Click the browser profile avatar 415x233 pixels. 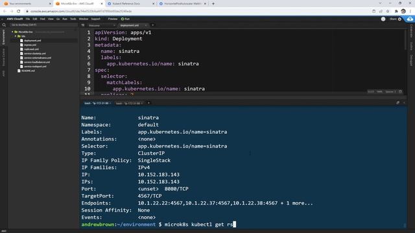pos(403,12)
